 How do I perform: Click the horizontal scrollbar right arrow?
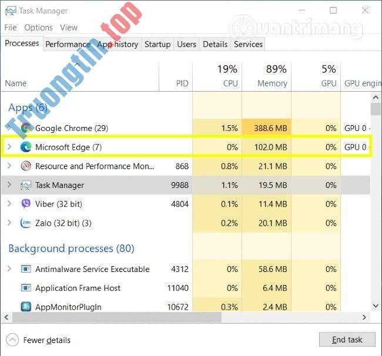(364, 317)
